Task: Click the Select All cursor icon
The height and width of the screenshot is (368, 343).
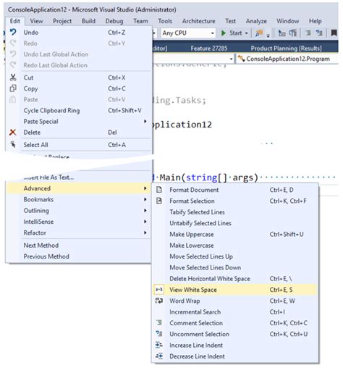Action: 13,144
